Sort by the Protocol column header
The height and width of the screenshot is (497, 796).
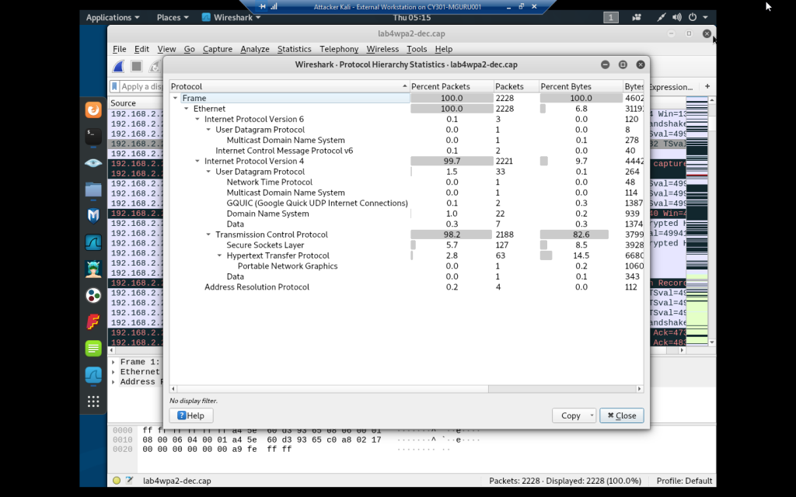289,86
